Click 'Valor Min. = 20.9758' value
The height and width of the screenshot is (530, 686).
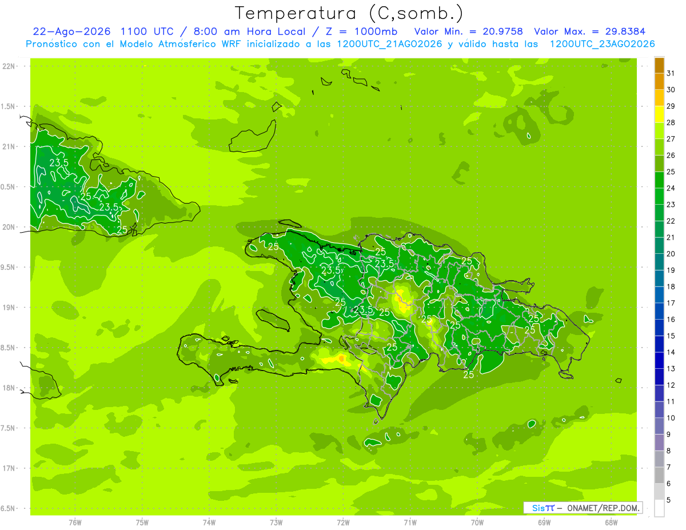(x=468, y=31)
